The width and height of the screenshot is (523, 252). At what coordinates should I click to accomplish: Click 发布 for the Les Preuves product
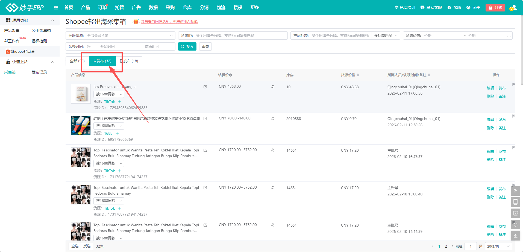pos(502,88)
